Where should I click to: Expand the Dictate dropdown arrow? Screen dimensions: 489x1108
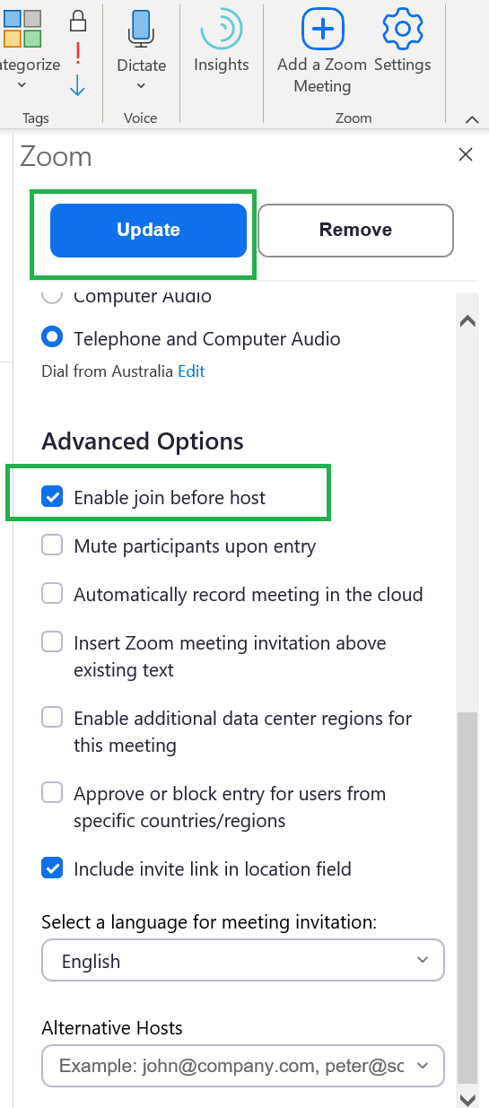[141, 86]
